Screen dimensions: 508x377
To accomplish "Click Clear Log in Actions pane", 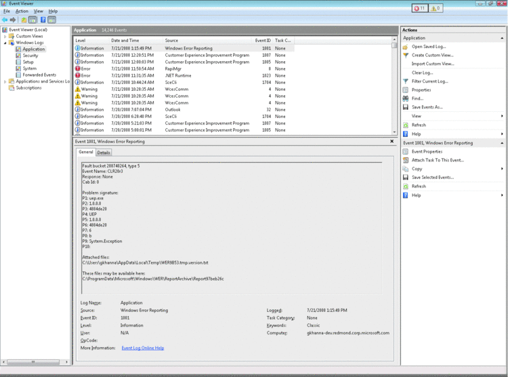I will [x=422, y=73].
